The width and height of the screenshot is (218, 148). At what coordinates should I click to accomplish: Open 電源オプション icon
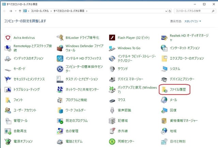coord(8,142)
